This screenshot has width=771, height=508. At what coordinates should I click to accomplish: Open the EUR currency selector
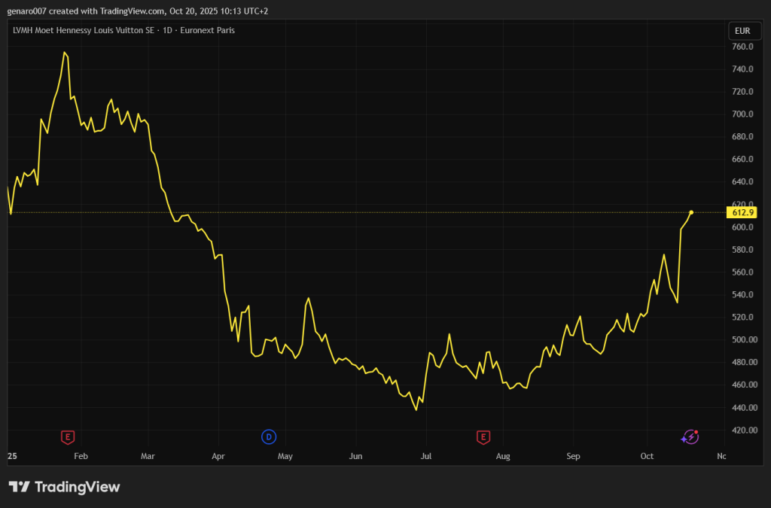[x=742, y=31]
